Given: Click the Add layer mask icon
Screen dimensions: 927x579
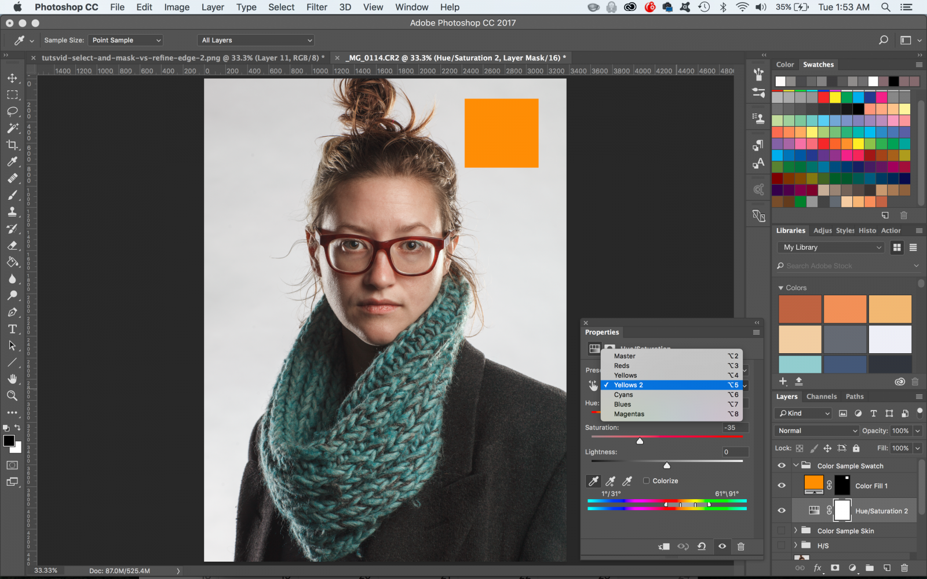Looking at the screenshot, I should click(x=835, y=568).
